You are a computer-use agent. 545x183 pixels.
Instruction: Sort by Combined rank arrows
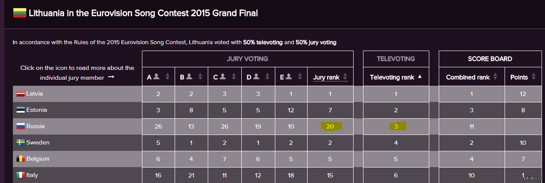point(496,78)
